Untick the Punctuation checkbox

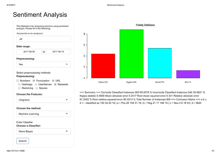(34, 81)
